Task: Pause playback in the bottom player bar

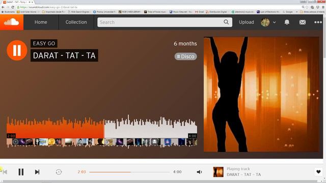Action: click(x=21, y=172)
